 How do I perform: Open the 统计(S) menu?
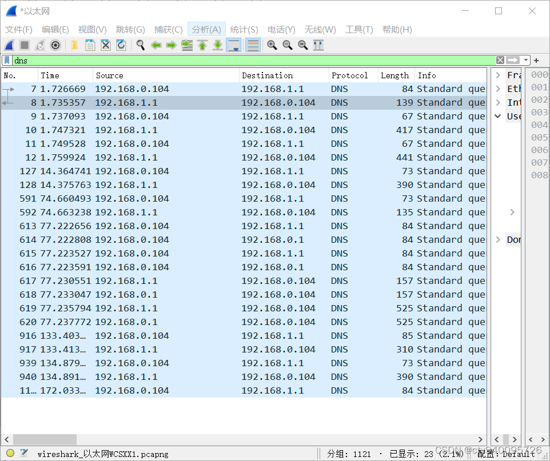coord(244,30)
